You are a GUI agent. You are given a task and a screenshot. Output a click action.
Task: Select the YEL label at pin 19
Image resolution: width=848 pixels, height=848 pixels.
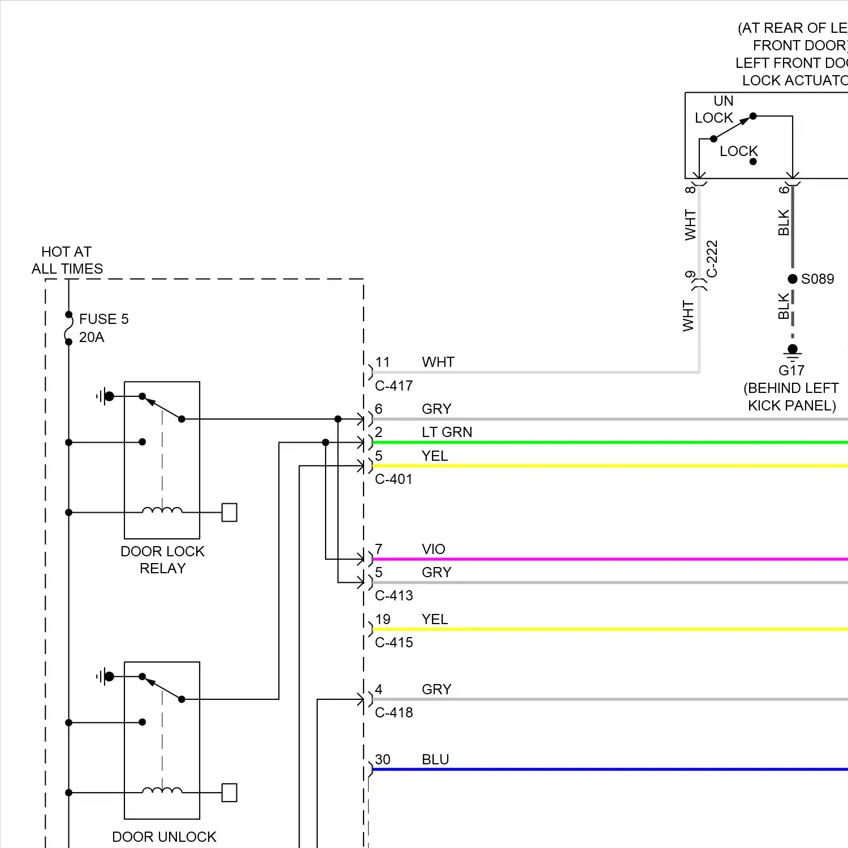(435, 619)
